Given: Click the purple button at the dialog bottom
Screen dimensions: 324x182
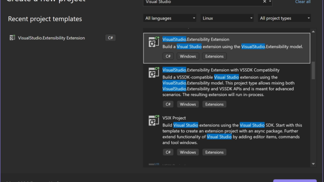Looking at the screenshot, I should [x=295, y=181].
